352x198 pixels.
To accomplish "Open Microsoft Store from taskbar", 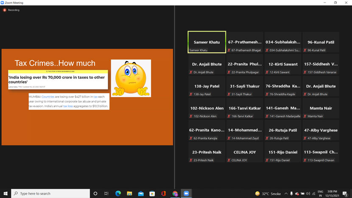I will pos(152,193).
